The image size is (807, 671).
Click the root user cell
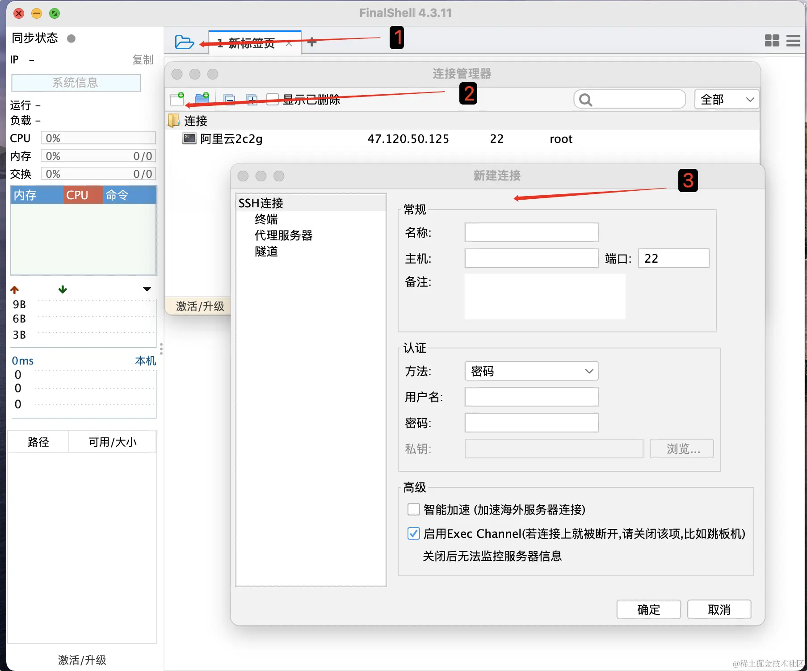(x=561, y=139)
